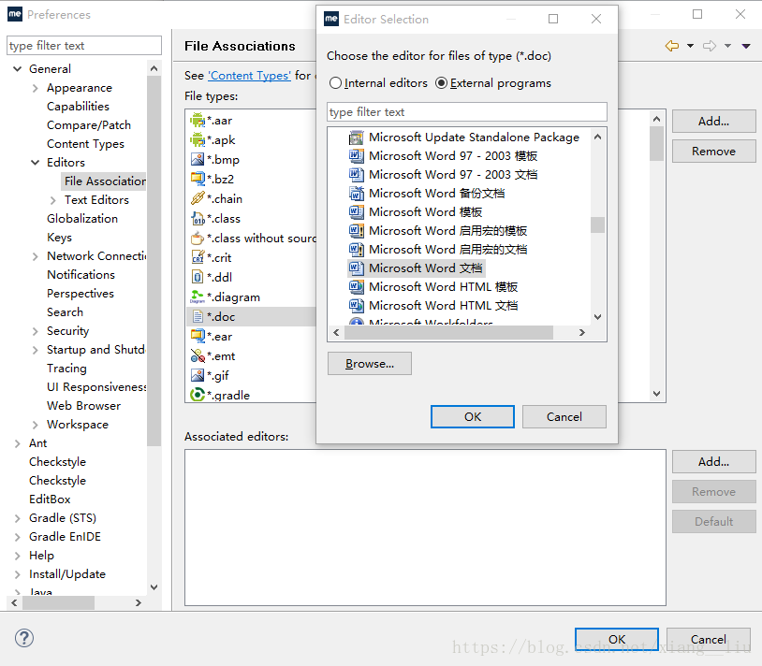
Task: Click the 'Content Types' hyperlink
Action: (x=250, y=76)
